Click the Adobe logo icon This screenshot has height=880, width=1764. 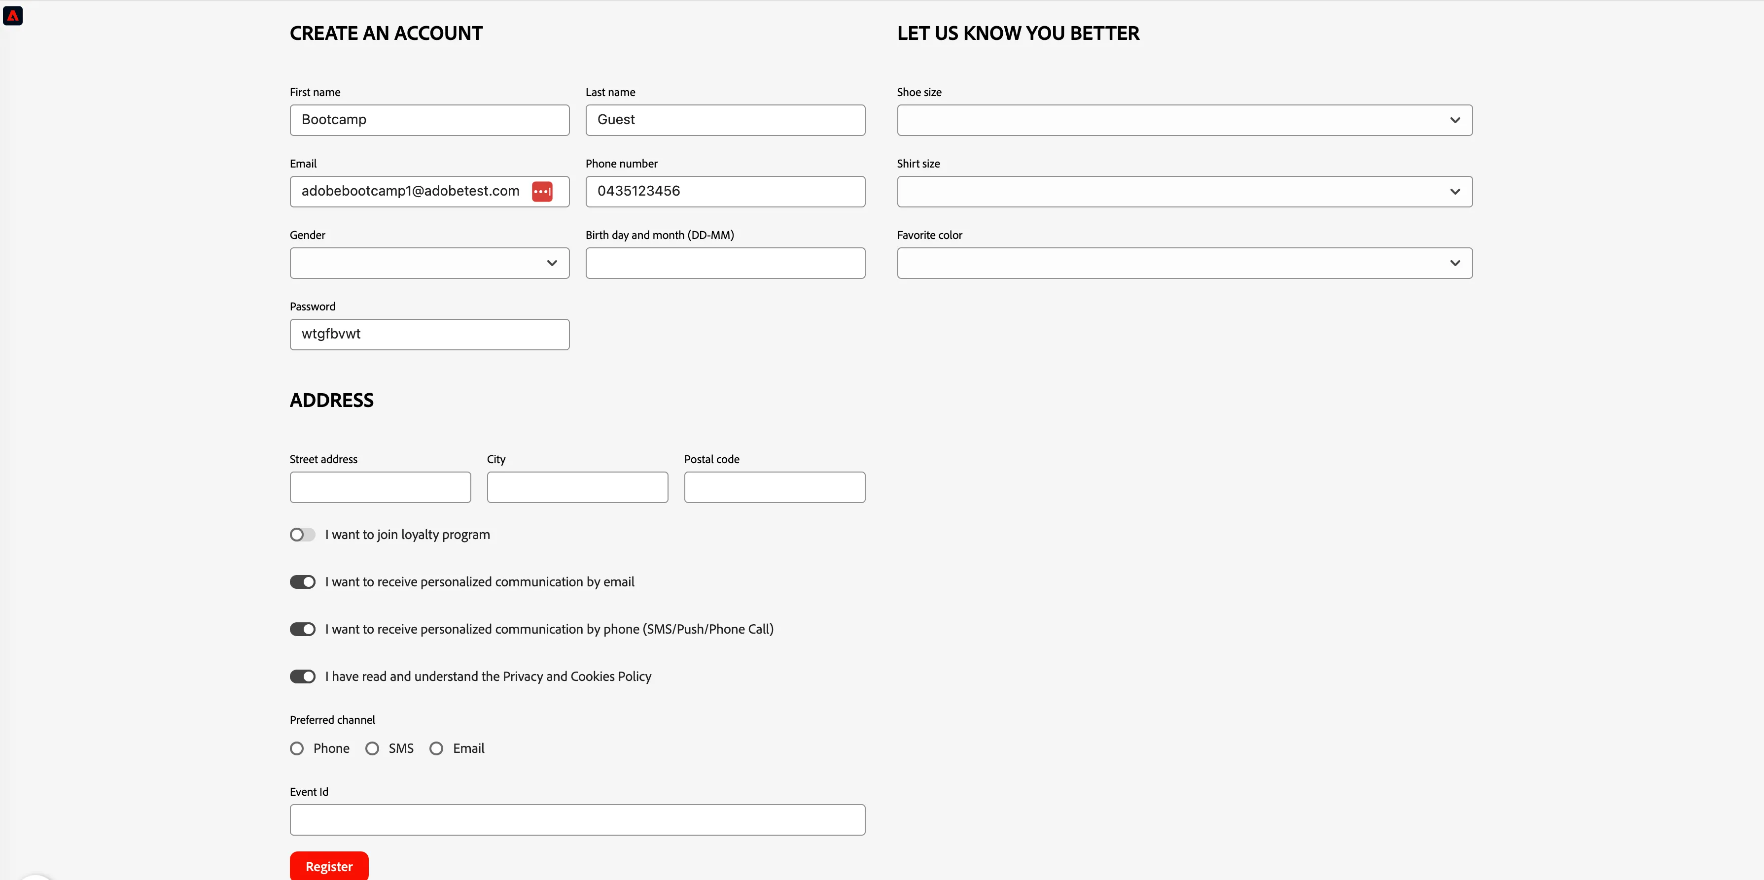pos(13,15)
